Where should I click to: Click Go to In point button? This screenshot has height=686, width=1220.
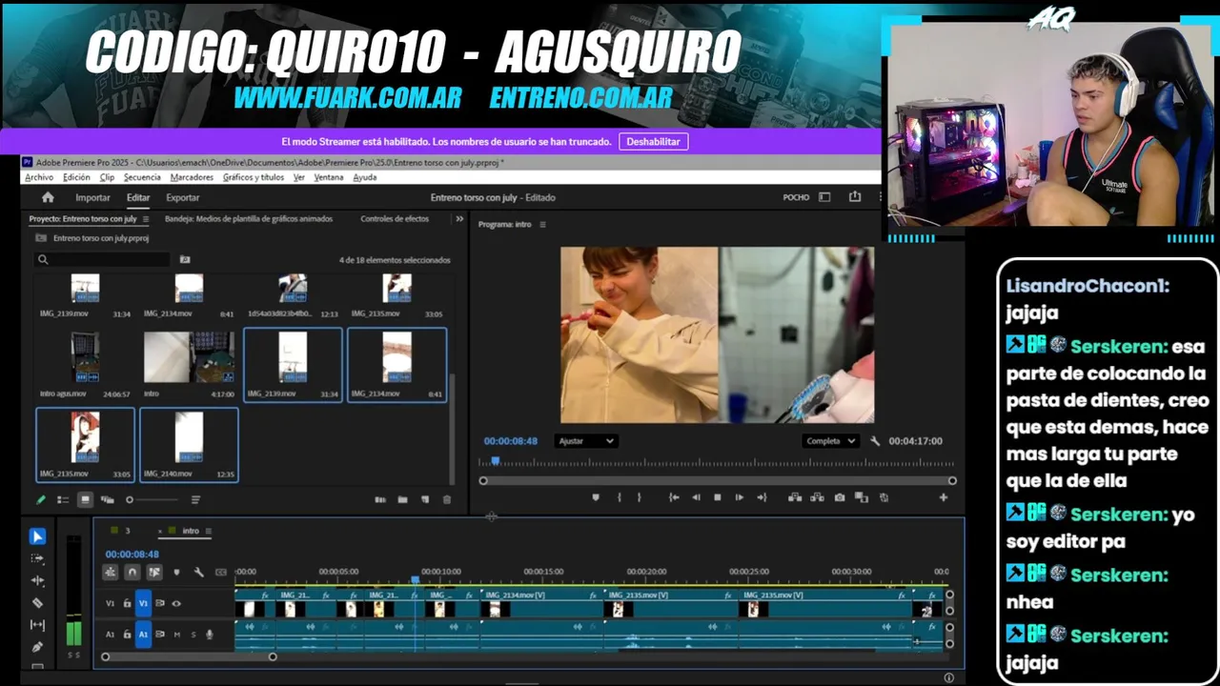[674, 497]
